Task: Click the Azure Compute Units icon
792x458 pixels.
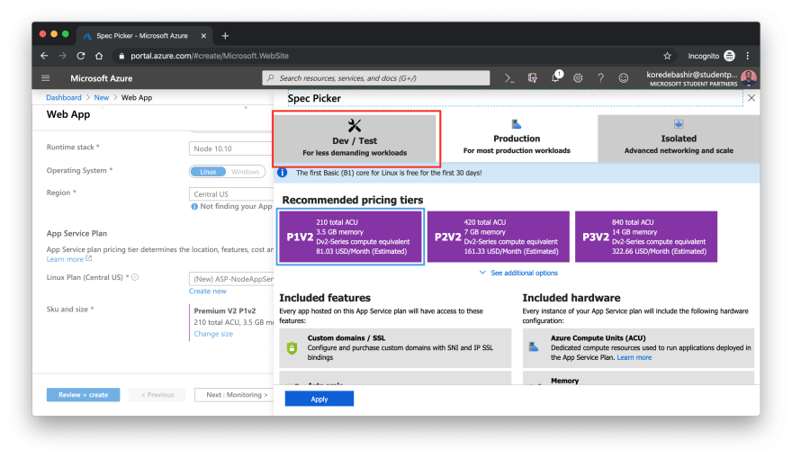Action: coord(534,347)
